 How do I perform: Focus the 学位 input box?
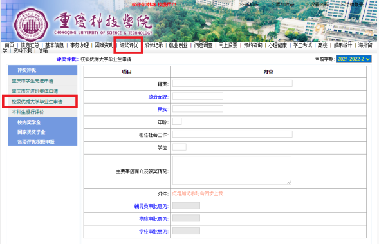180,147
